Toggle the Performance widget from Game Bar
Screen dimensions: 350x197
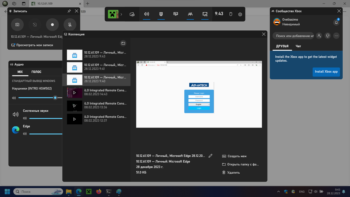pos(176,14)
